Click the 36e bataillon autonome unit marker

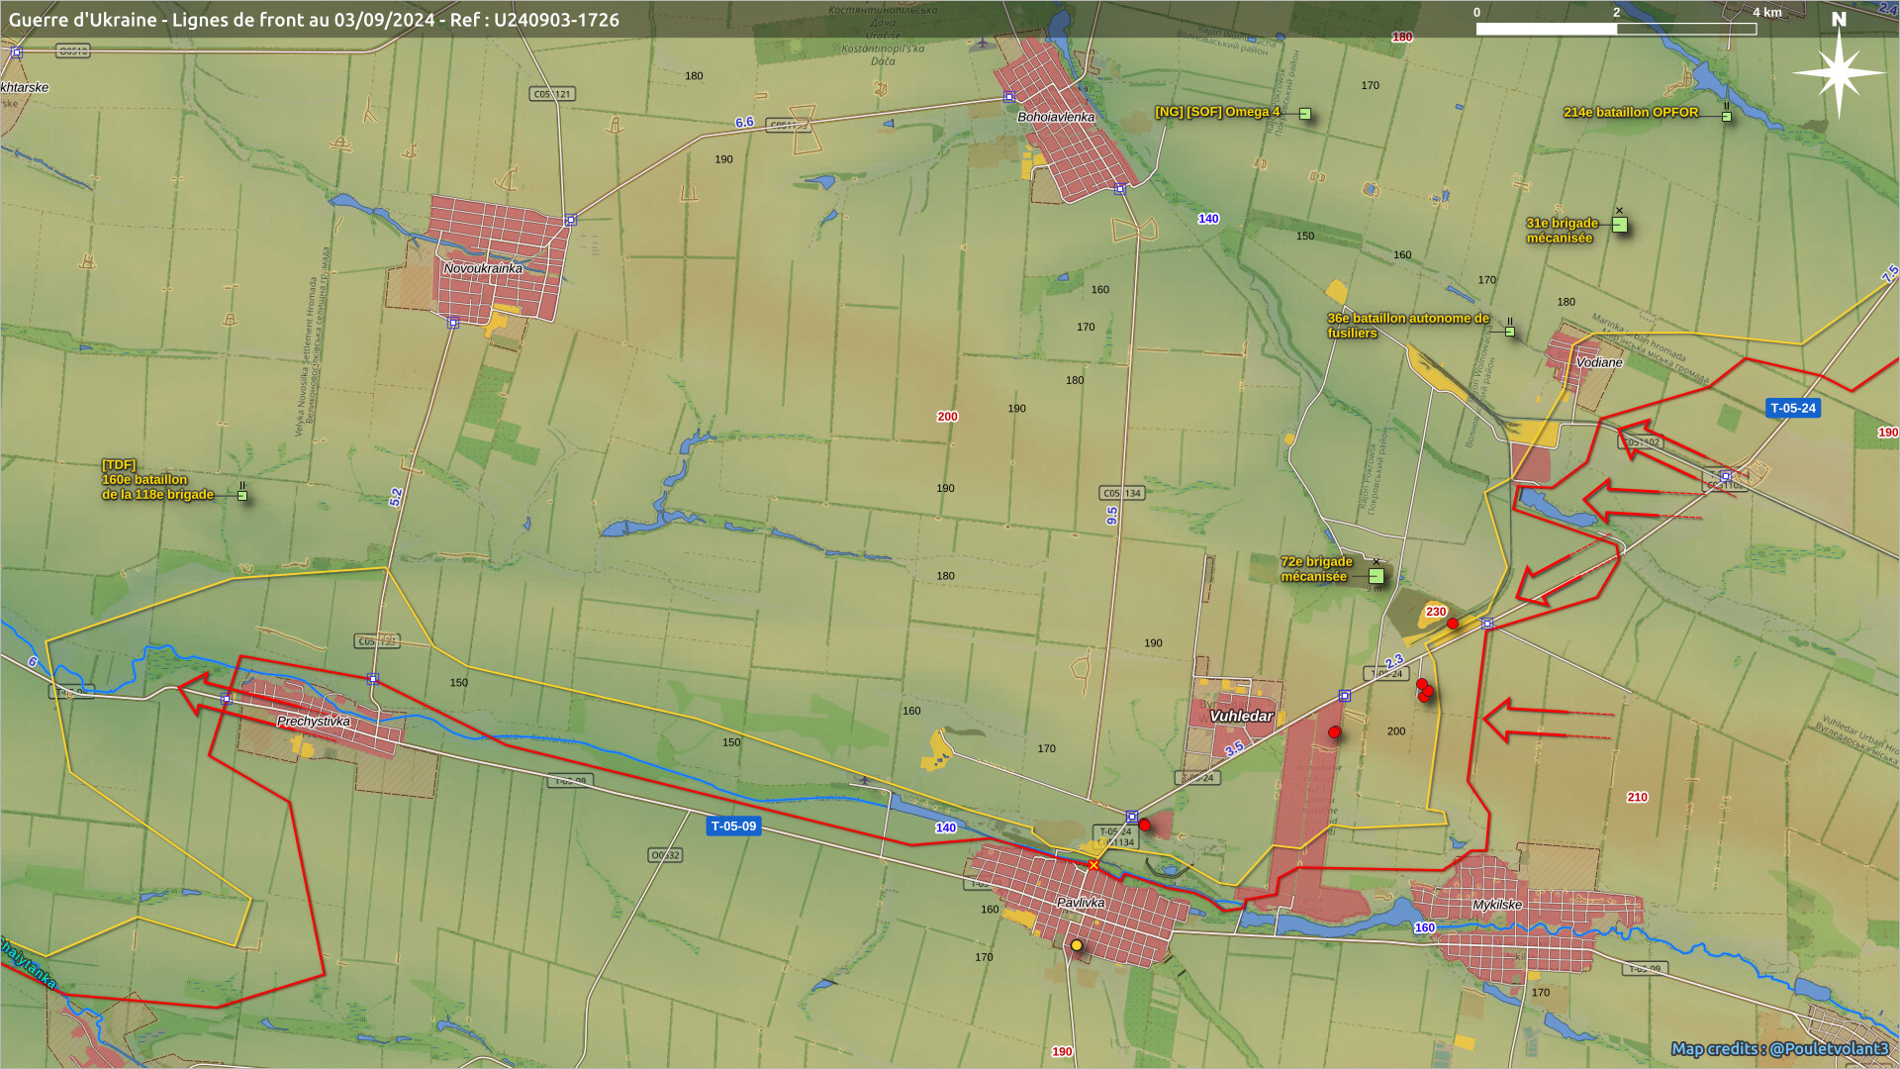click(1510, 332)
